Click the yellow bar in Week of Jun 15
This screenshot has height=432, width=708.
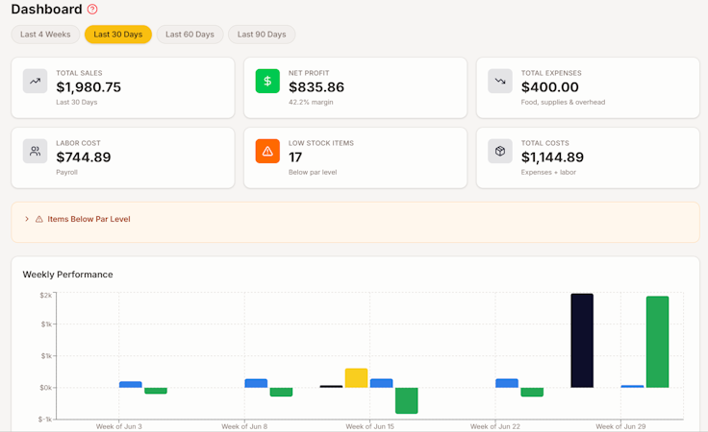pyautogui.click(x=356, y=378)
